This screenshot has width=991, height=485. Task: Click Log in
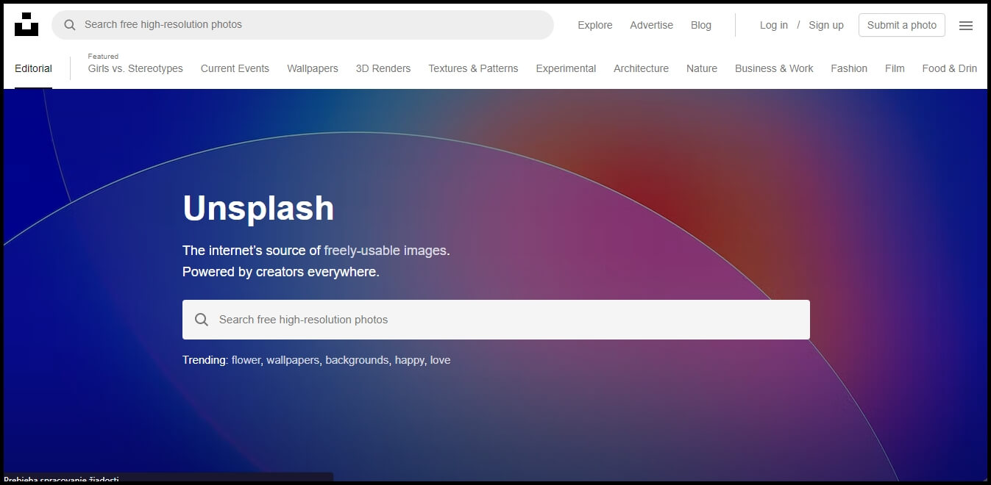[x=774, y=25]
